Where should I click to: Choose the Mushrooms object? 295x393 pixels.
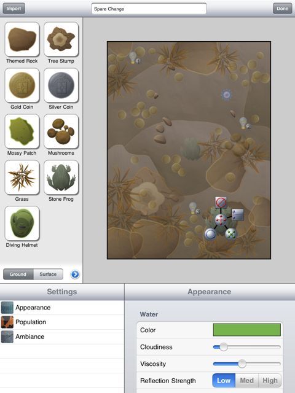coord(61,131)
